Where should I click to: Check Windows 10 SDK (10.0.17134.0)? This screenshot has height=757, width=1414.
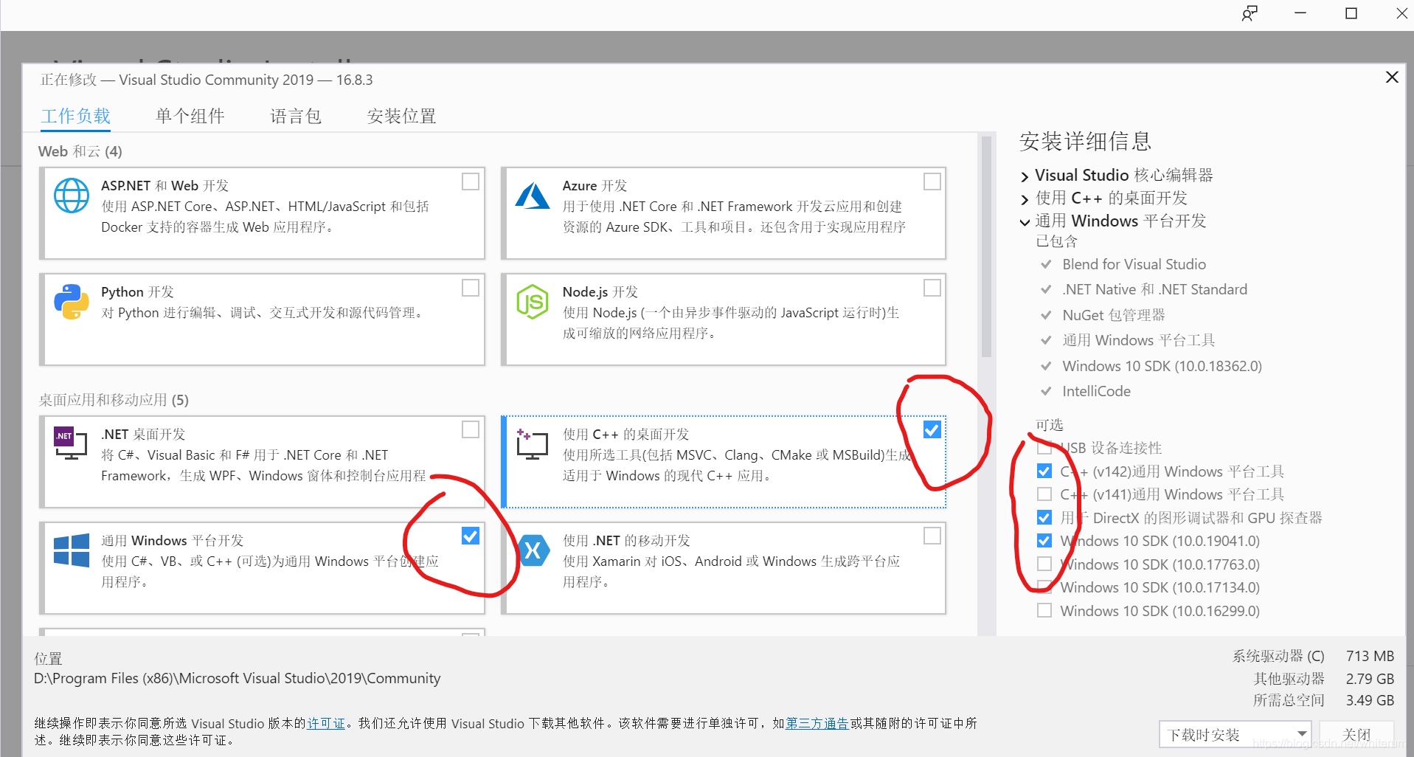(x=1044, y=587)
